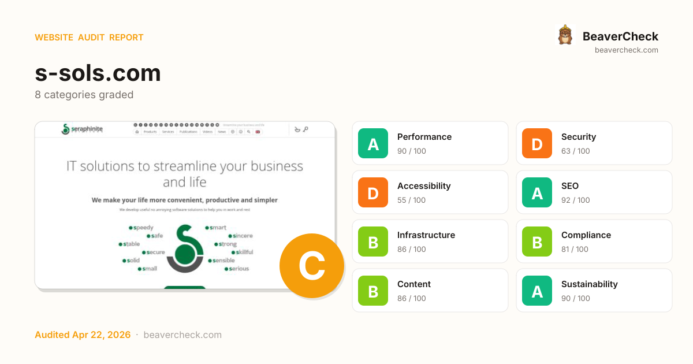Open Services menu in site preview

click(x=168, y=132)
